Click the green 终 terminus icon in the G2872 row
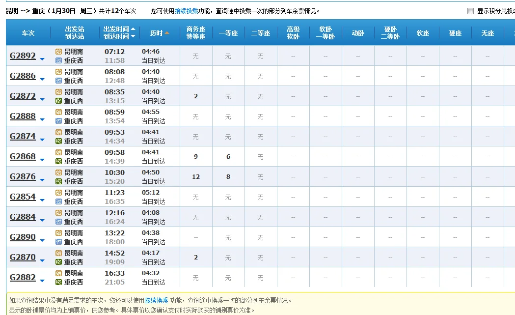The height and width of the screenshot is (315, 515). pyautogui.click(x=58, y=101)
